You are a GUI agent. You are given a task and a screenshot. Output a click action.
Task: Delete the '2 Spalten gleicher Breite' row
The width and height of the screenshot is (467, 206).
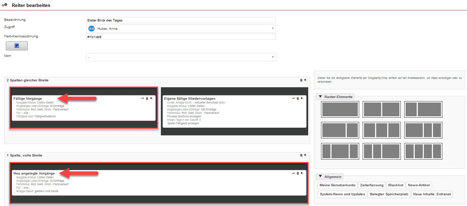tap(301, 80)
